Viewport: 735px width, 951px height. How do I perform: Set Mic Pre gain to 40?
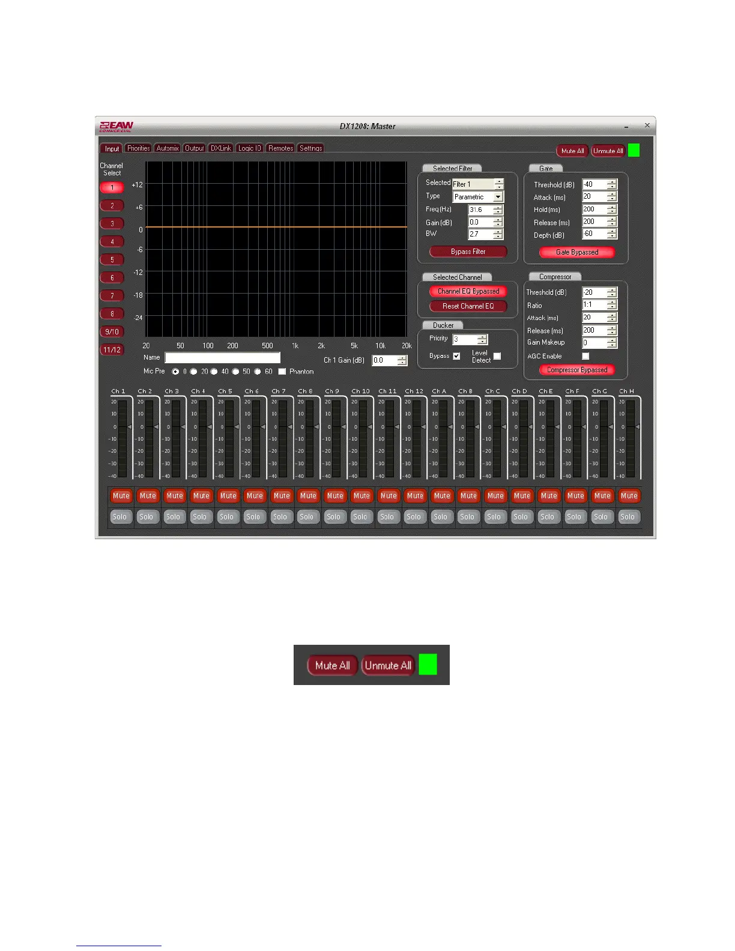click(214, 372)
